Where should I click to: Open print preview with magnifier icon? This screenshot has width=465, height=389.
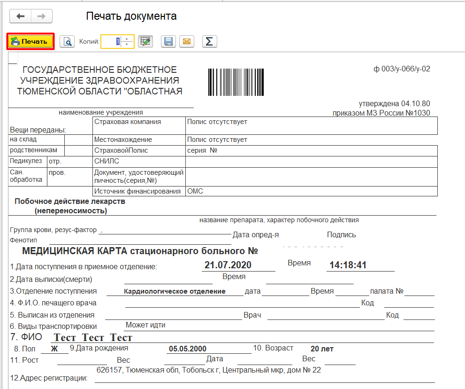pyautogui.click(x=68, y=41)
